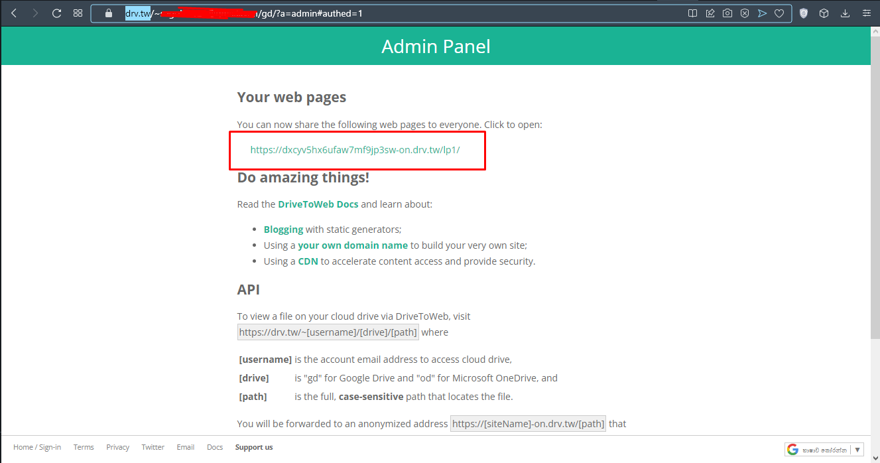Click the 'https://drv.tw/~[username]/[drive]/[path]' code box
880x463 pixels.
(x=328, y=332)
